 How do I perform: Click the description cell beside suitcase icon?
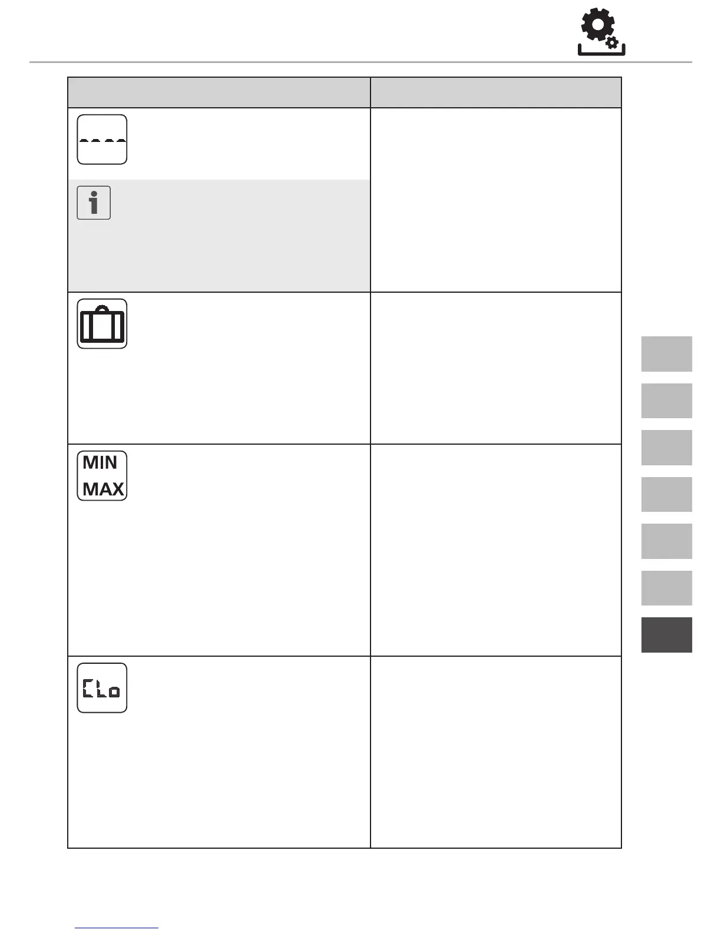pyautogui.click(x=496, y=368)
